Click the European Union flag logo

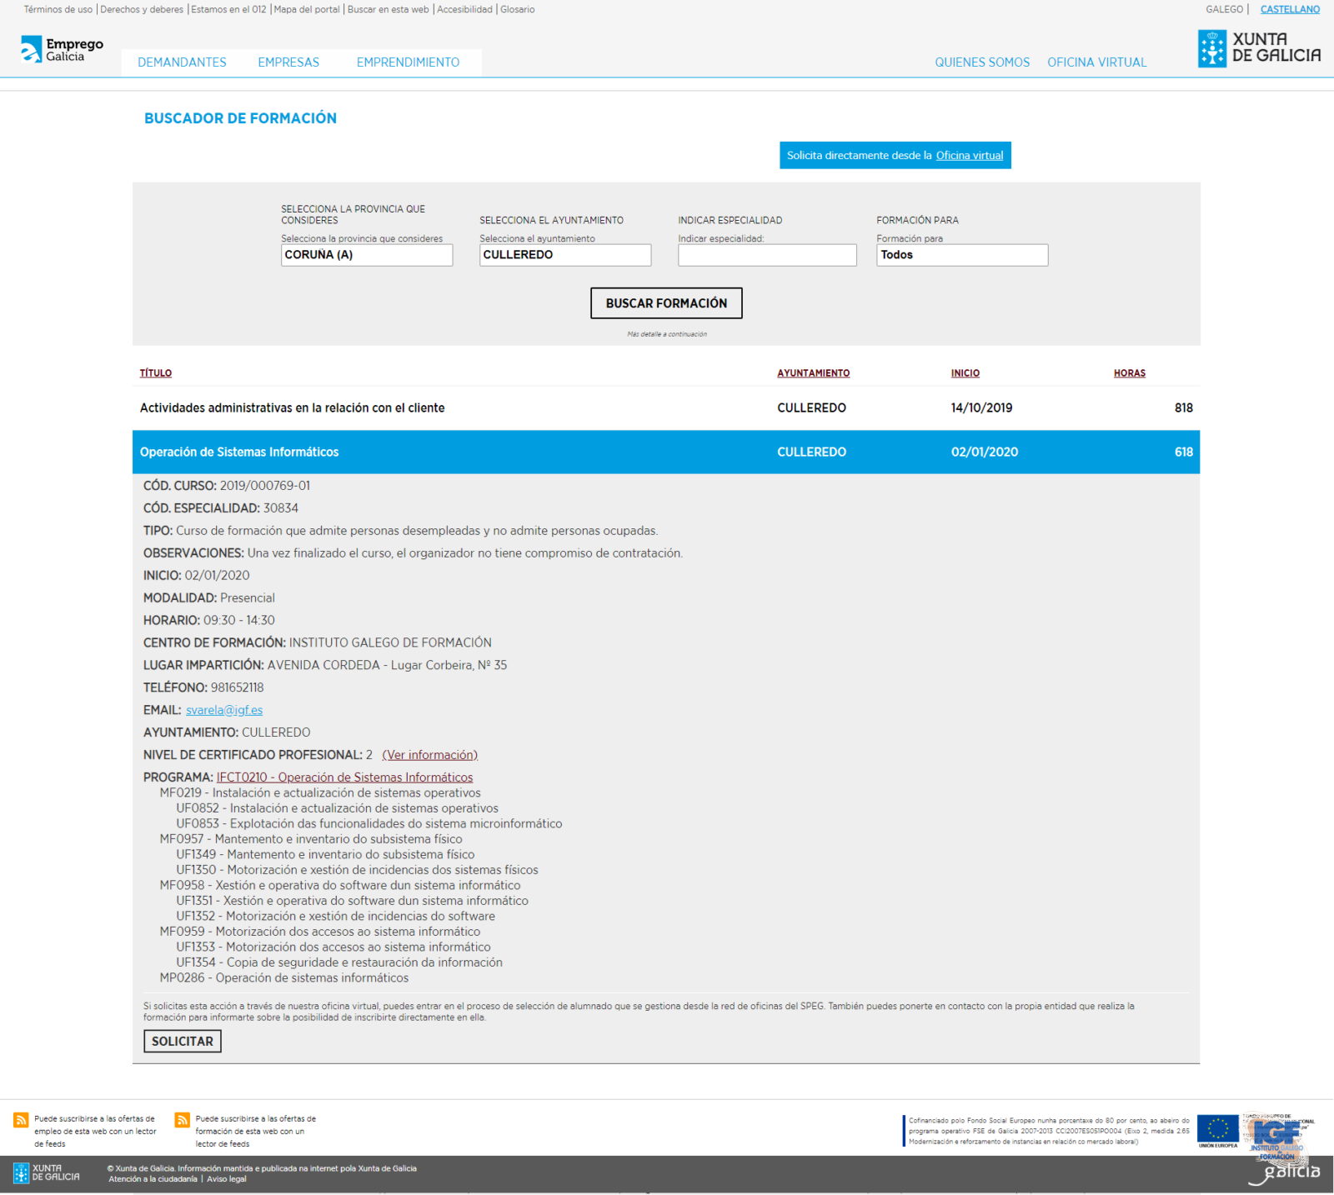[x=1217, y=1130]
